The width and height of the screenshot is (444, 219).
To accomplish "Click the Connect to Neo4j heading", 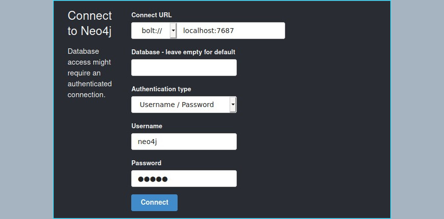I will click(90, 23).
